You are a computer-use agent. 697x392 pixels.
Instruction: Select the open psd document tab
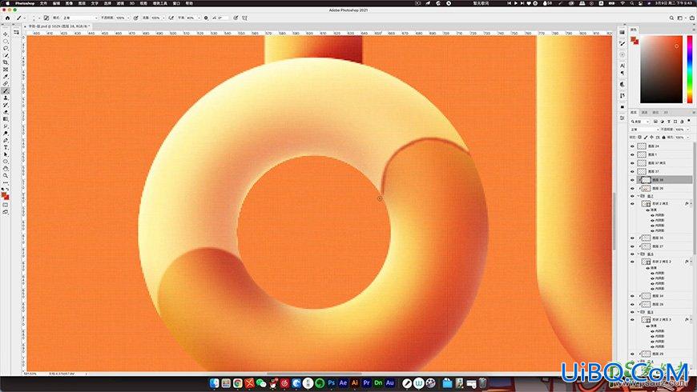tap(59, 26)
